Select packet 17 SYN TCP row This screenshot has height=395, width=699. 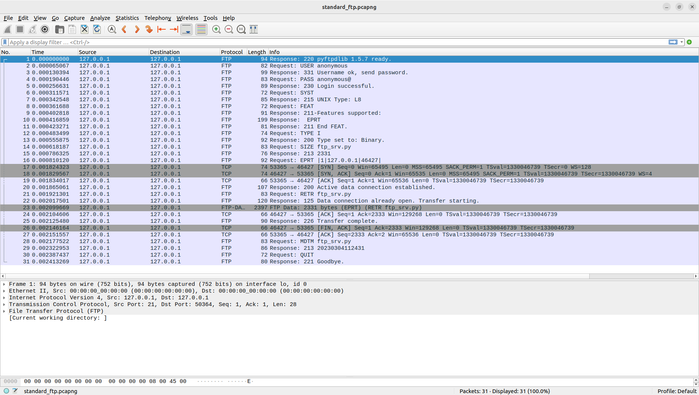coord(349,167)
